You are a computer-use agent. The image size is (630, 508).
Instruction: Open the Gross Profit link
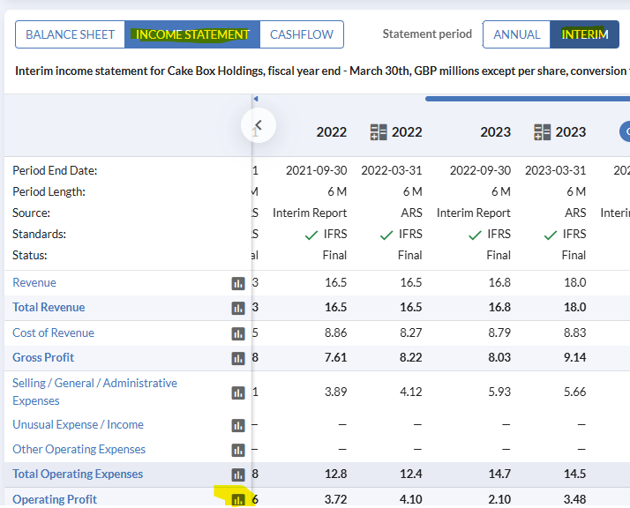43,357
